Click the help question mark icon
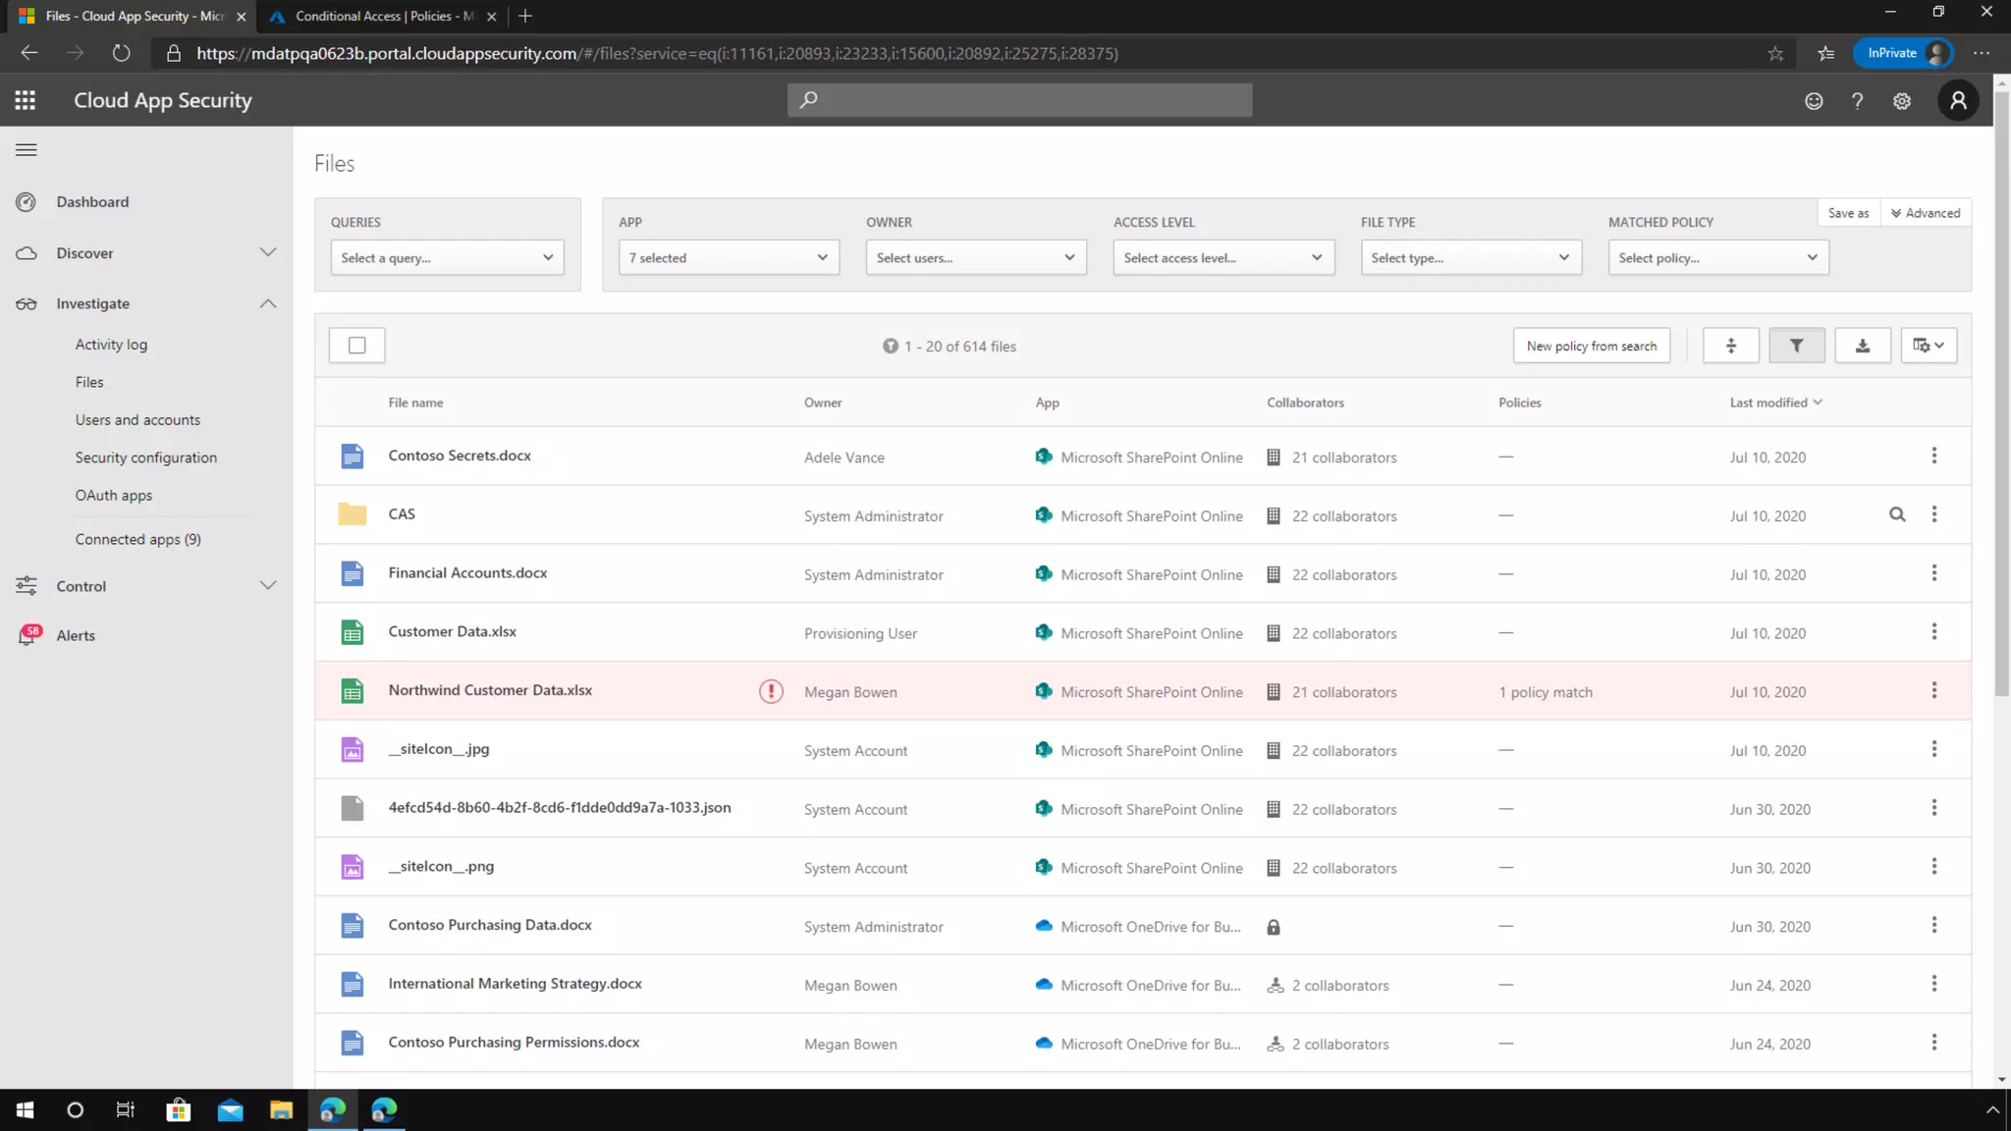The image size is (2011, 1131). click(x=1857, y=101)
